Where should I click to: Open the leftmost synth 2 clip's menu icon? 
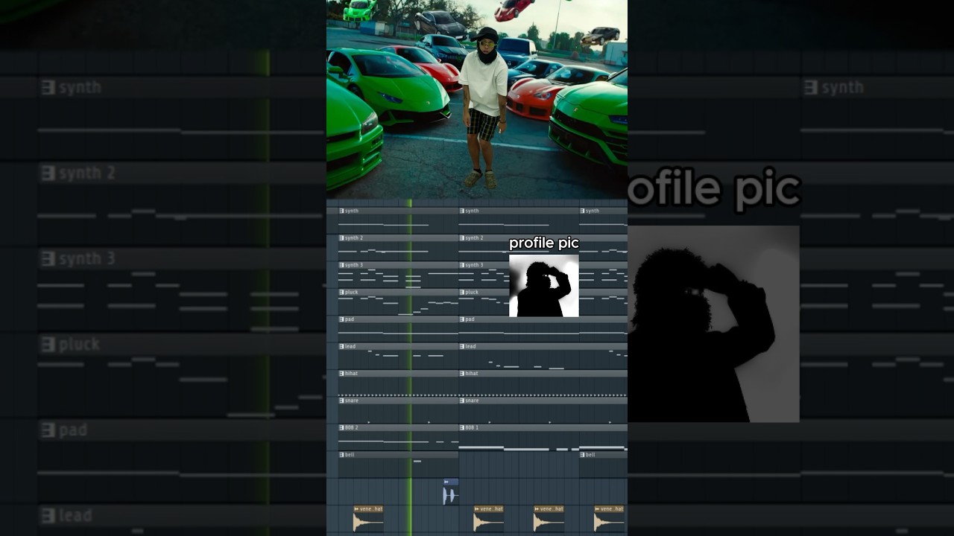(342, 238)
